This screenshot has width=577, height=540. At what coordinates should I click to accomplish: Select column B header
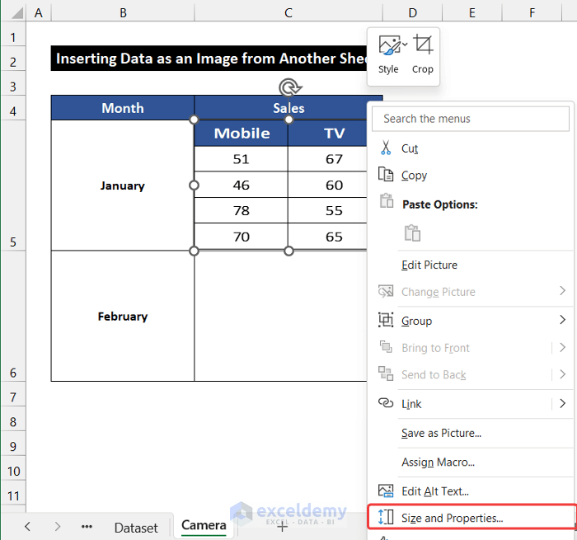point(123,12)
